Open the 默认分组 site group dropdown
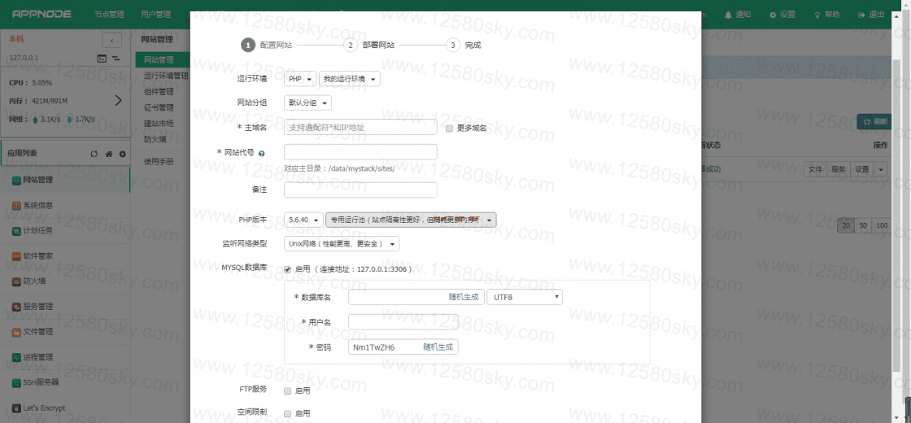Viewport: 911px width, 423px height. [308, 102]
